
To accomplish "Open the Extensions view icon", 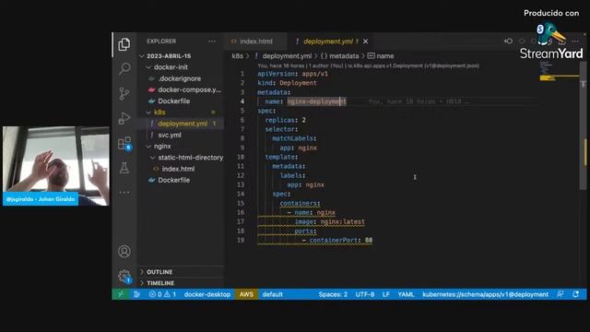I will [124, 143].
